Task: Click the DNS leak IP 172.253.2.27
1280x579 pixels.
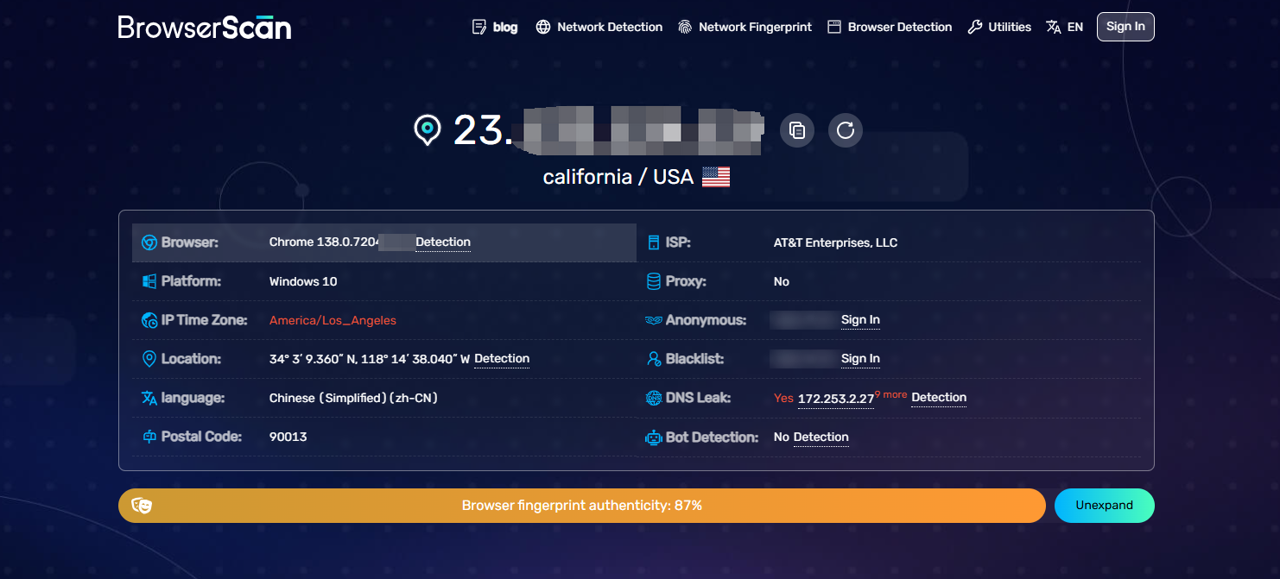Action: pos(835,399)
